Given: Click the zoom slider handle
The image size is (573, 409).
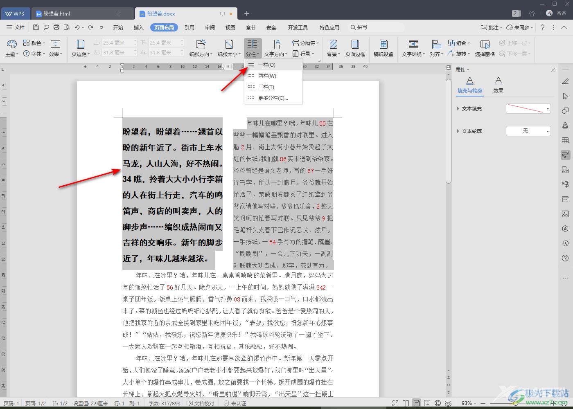Looking at the screenshot, I should 515,403.
